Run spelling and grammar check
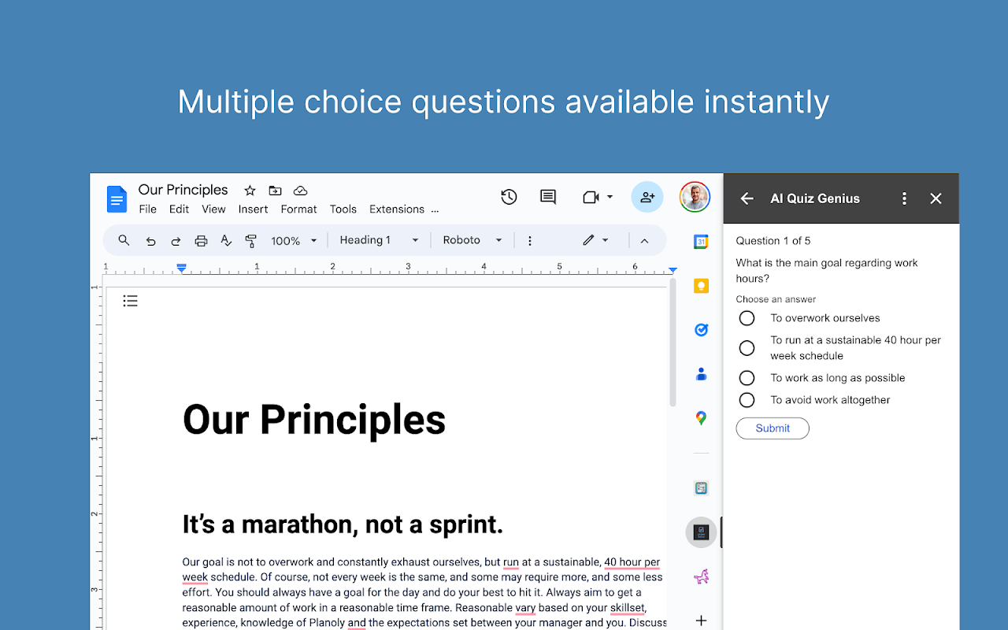This screenshot has width=1008, height=630. (x=226, y=241)
